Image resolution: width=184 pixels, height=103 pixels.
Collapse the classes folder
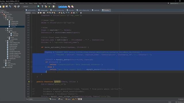pos(6,20)
